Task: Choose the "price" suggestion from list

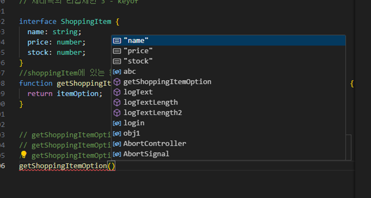Action: point(229,51)
